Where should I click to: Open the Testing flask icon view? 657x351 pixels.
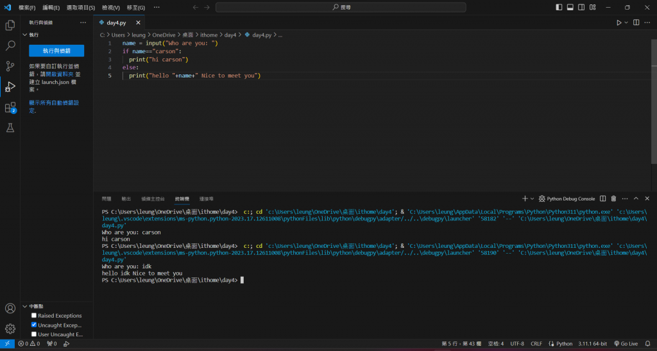coord(10,128)
